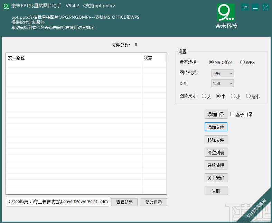Screen dimensions: 272x223
Task: Start conversion with 开始处理
Action: tap(216, 165)
